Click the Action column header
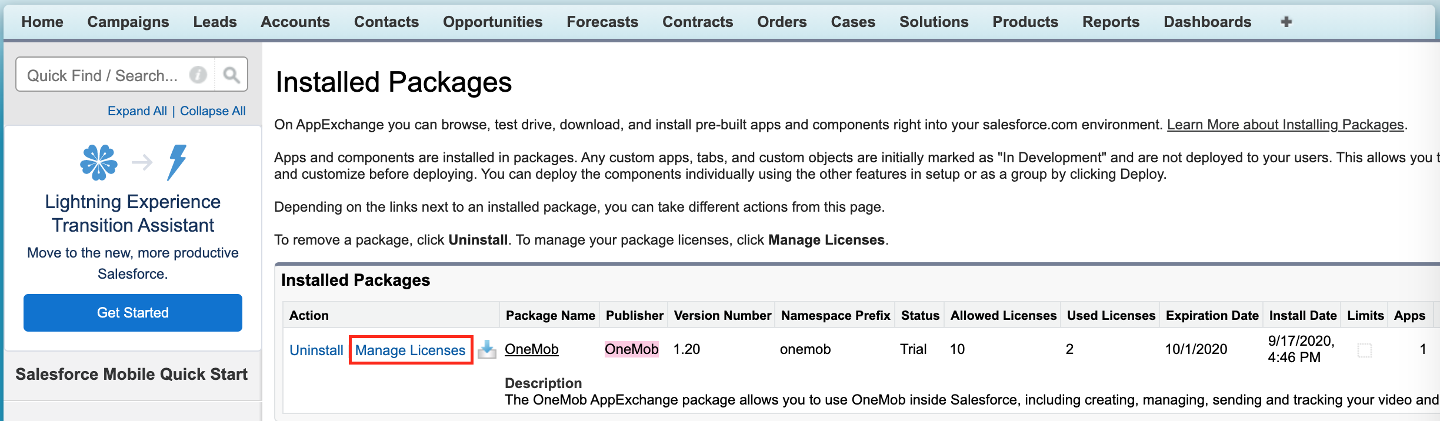The image size is (1440, 421). [x=309, y=316]
